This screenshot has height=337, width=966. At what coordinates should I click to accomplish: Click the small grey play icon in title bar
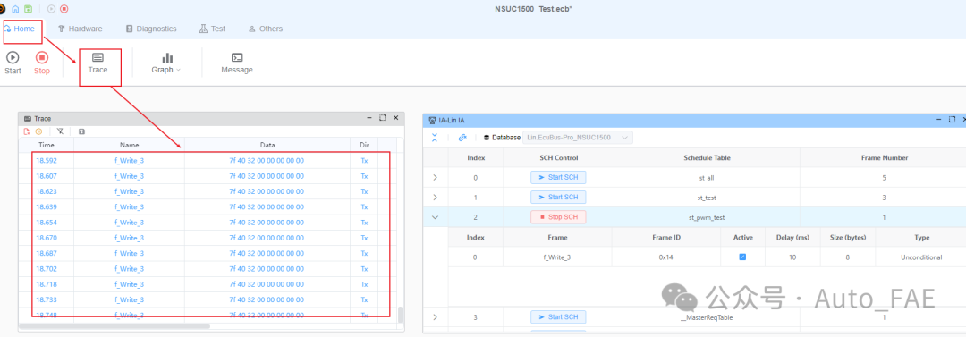(x=51, y=9)
